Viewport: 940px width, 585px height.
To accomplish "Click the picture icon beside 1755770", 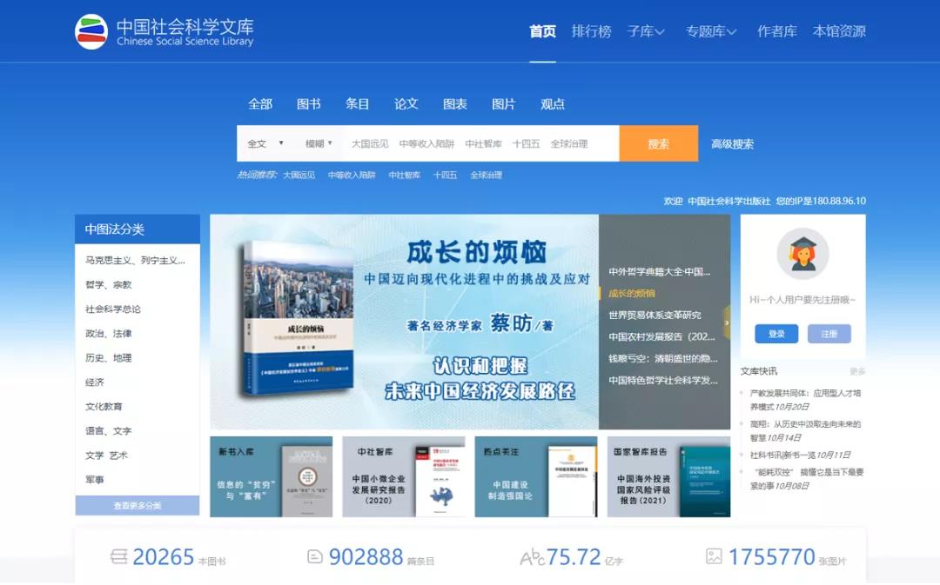I will 714,556.
